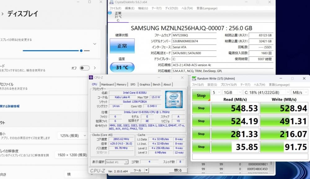Click the ツール button in CPU-Z
The image size is (310, 179).
tap(137, 170)
